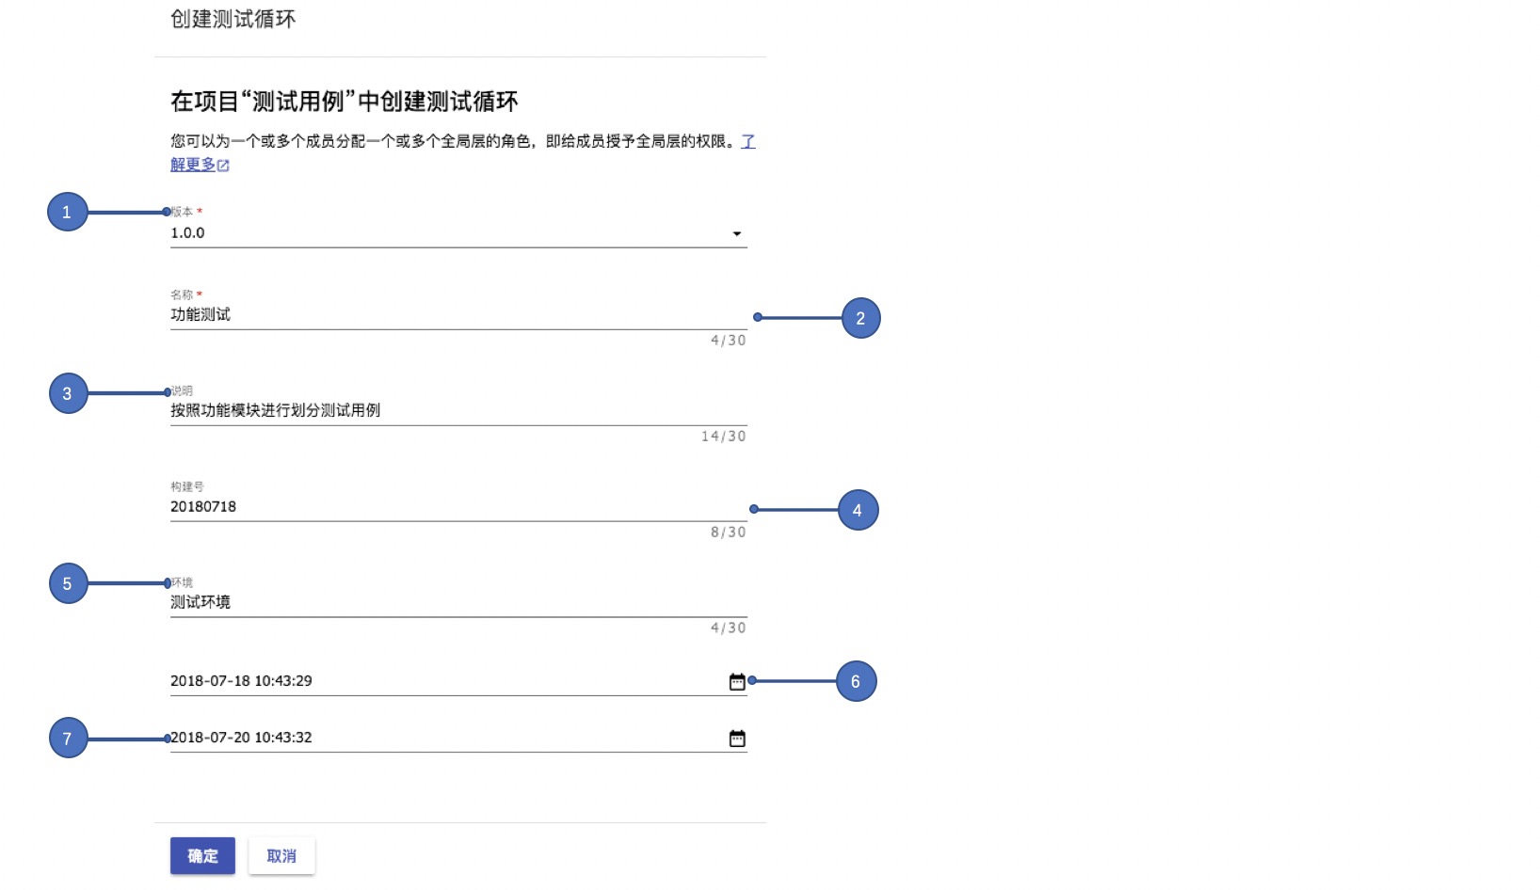Click numbered marker 2 beside the name field
This screenshot has height=890, width=1540.
(860, 318)
